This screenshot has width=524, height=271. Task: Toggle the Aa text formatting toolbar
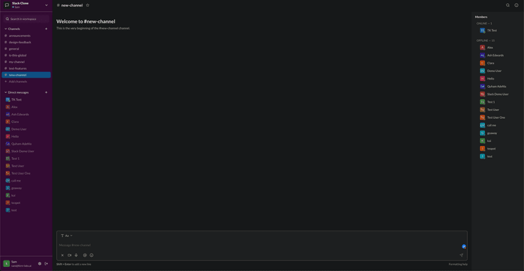pyautogui.click(x=66, y=235)
